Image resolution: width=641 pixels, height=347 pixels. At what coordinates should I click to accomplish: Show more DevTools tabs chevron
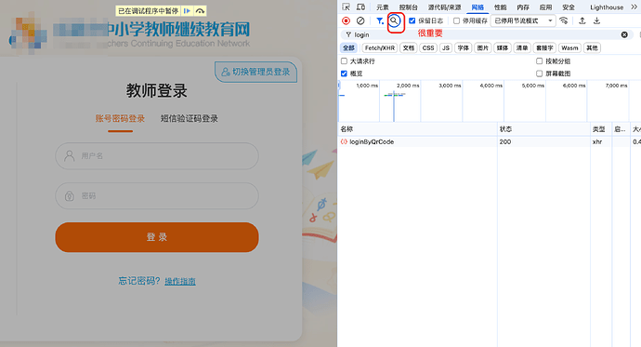pos(634,7)
